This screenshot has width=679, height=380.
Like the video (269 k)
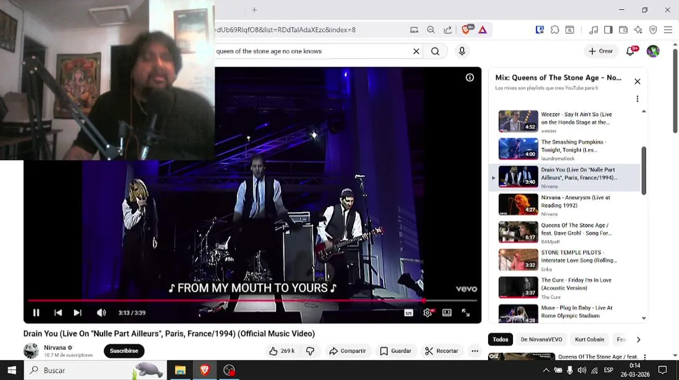point(281,350)
